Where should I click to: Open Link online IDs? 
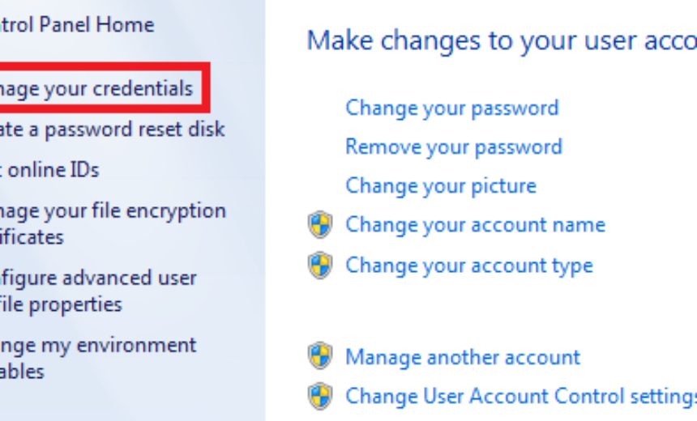coord(49,170)
